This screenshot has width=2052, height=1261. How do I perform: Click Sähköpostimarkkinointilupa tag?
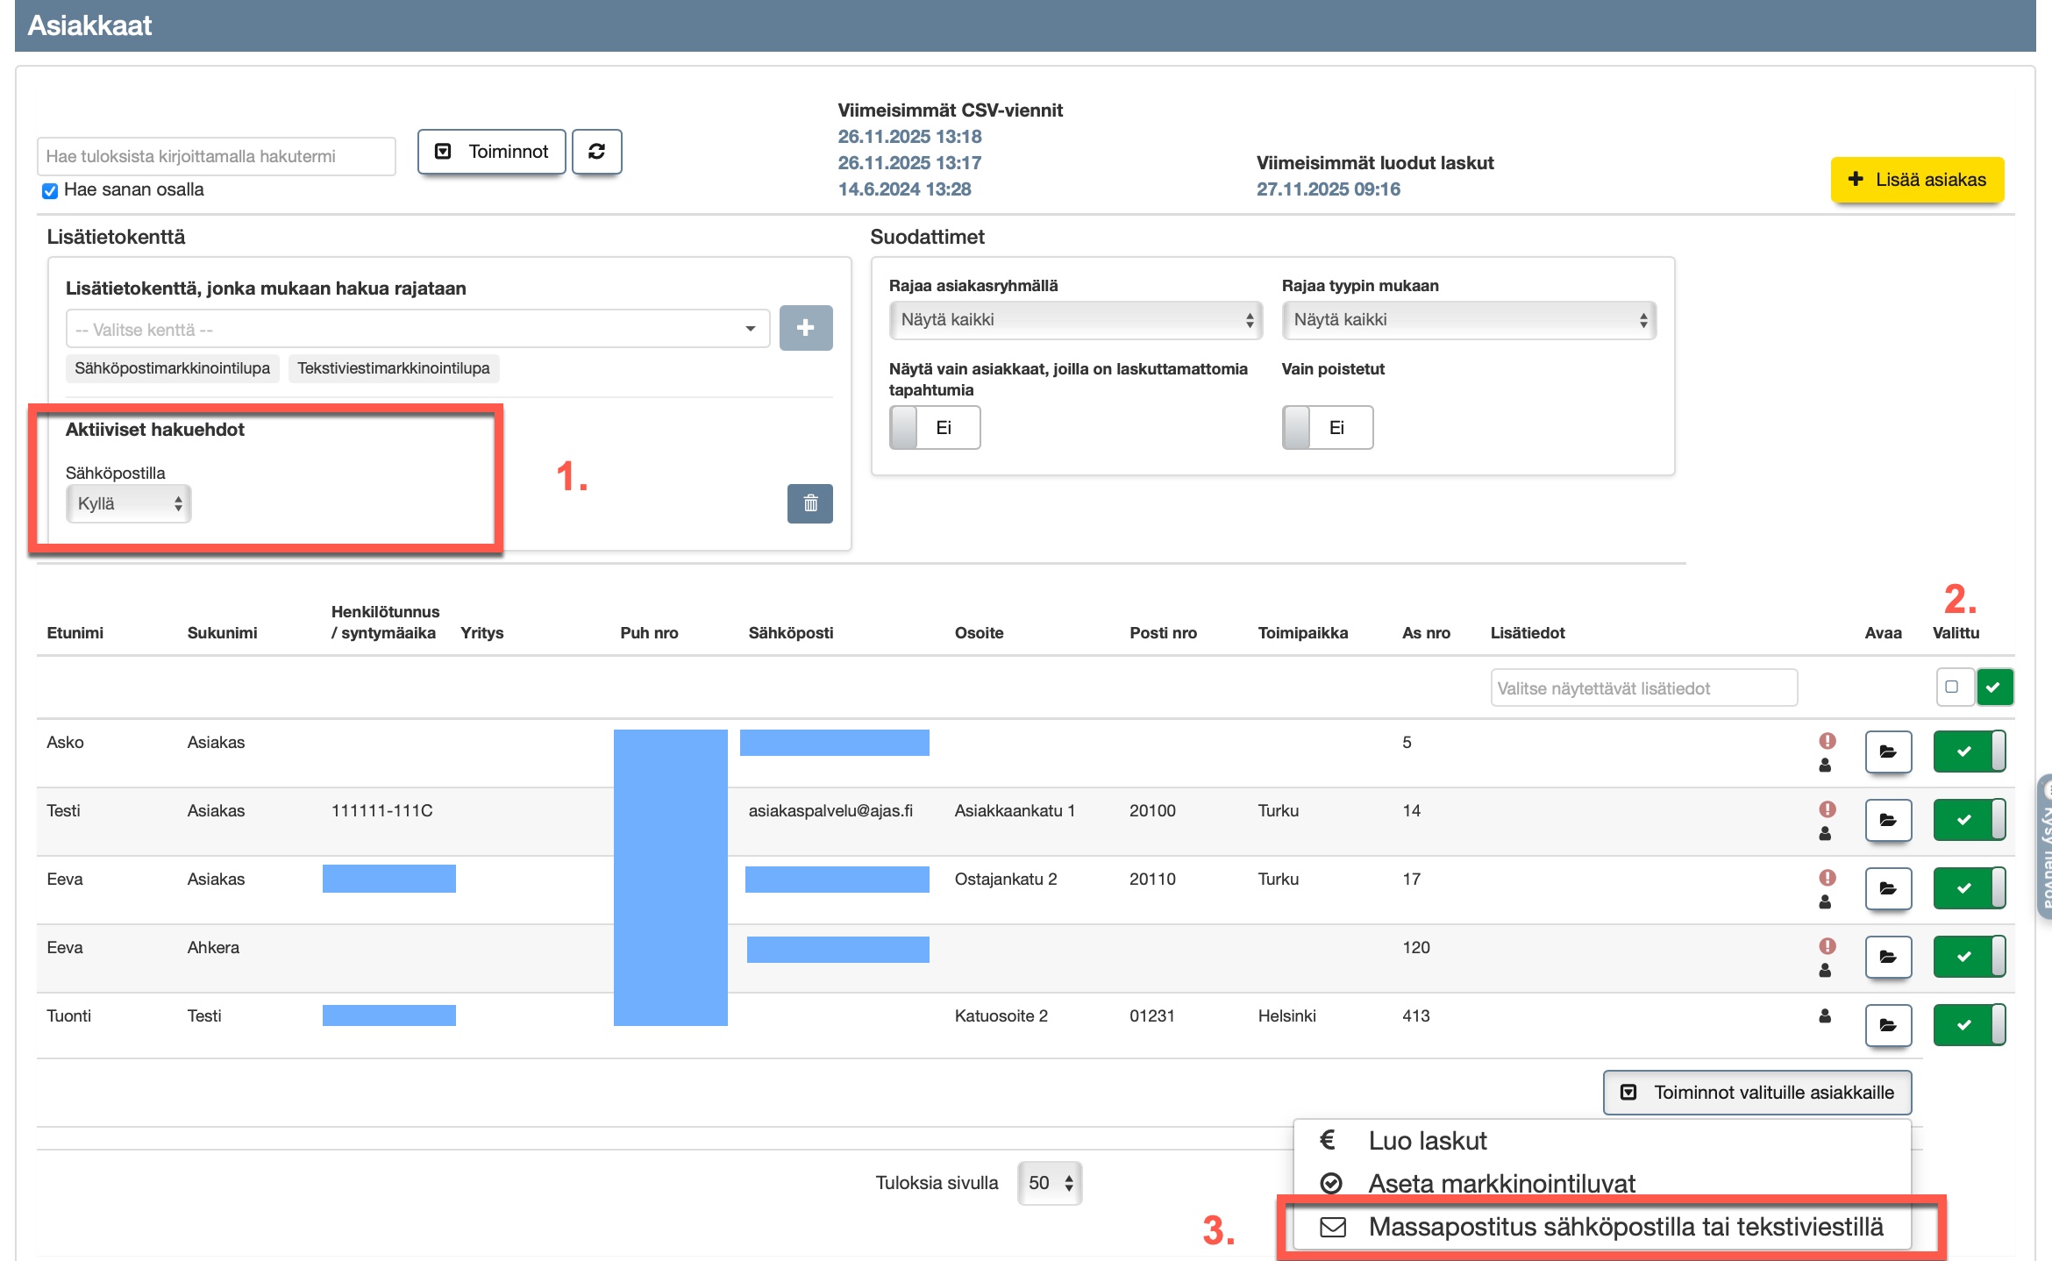click(x=172, y=368)
